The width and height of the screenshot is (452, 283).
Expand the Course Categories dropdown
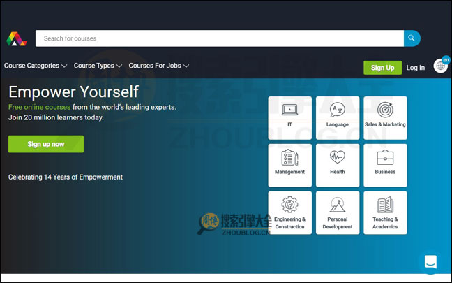[36, 66]
